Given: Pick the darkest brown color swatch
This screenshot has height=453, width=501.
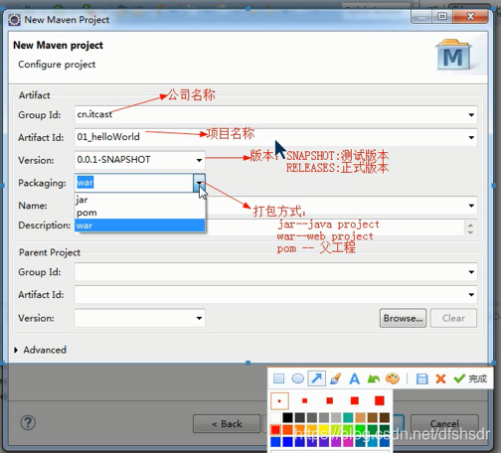Looking at the screenshot, I should pyautogui.click(x=385, y=417).
